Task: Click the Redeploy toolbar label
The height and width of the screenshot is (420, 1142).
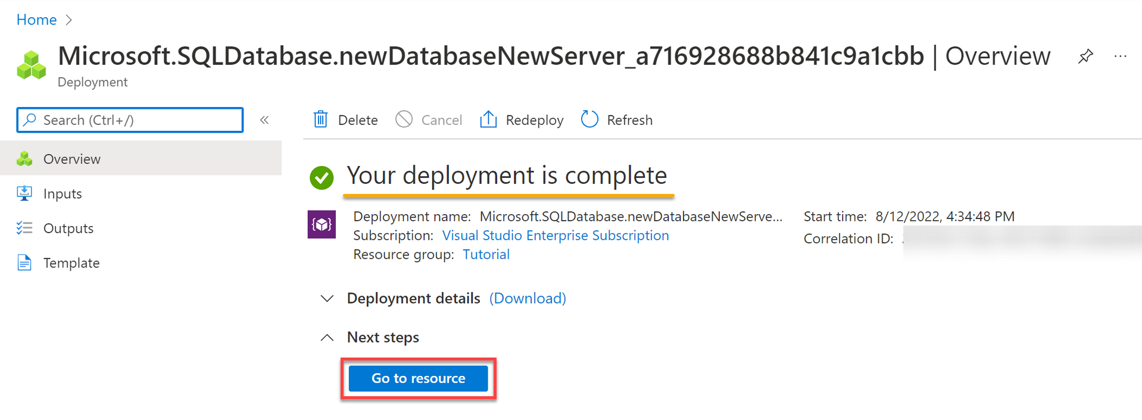Action: point(535,121)
